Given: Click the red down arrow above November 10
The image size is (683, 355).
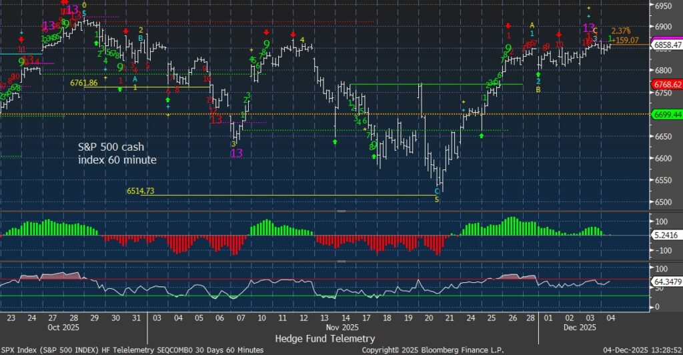Looking at the screenshot, I should click(x=267, y=32).
